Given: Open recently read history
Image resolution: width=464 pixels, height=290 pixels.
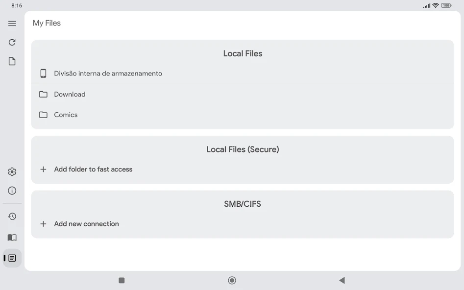Looking at the screenshot, I should click(12, 216).
